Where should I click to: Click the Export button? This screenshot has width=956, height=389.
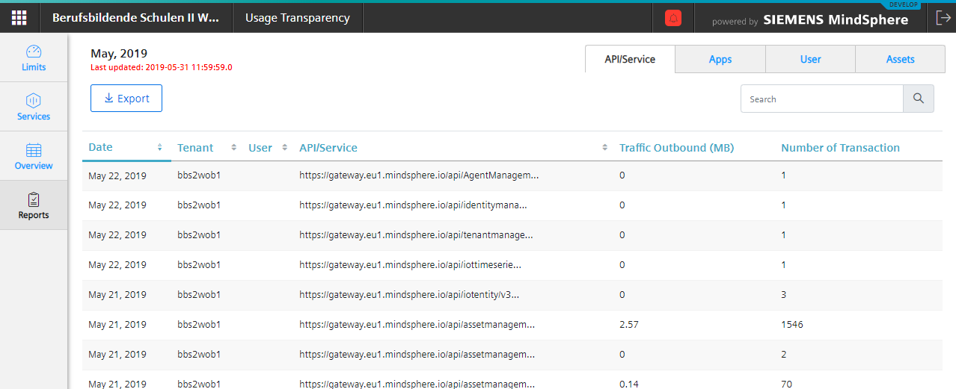pyautogui.click(x=126, y=99)
